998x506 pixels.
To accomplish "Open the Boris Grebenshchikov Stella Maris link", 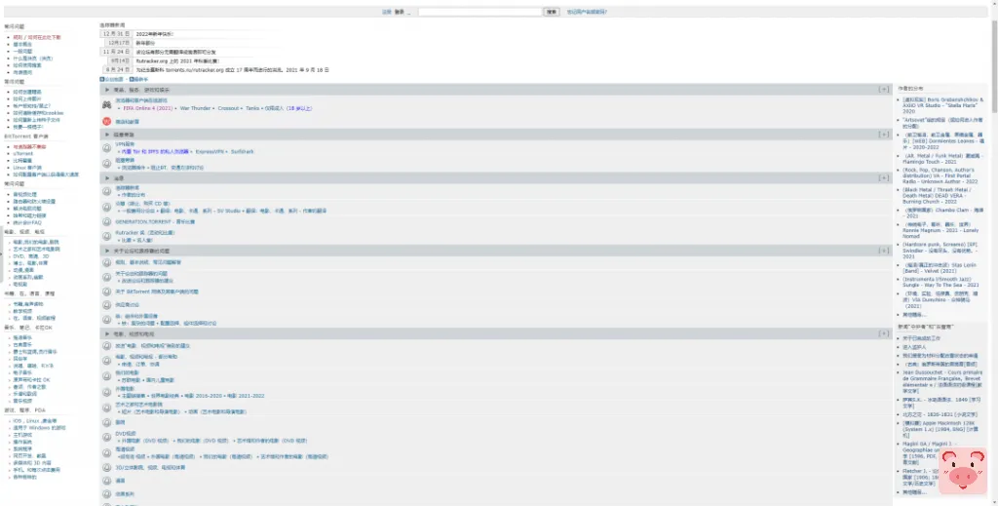I will [942, 105].
